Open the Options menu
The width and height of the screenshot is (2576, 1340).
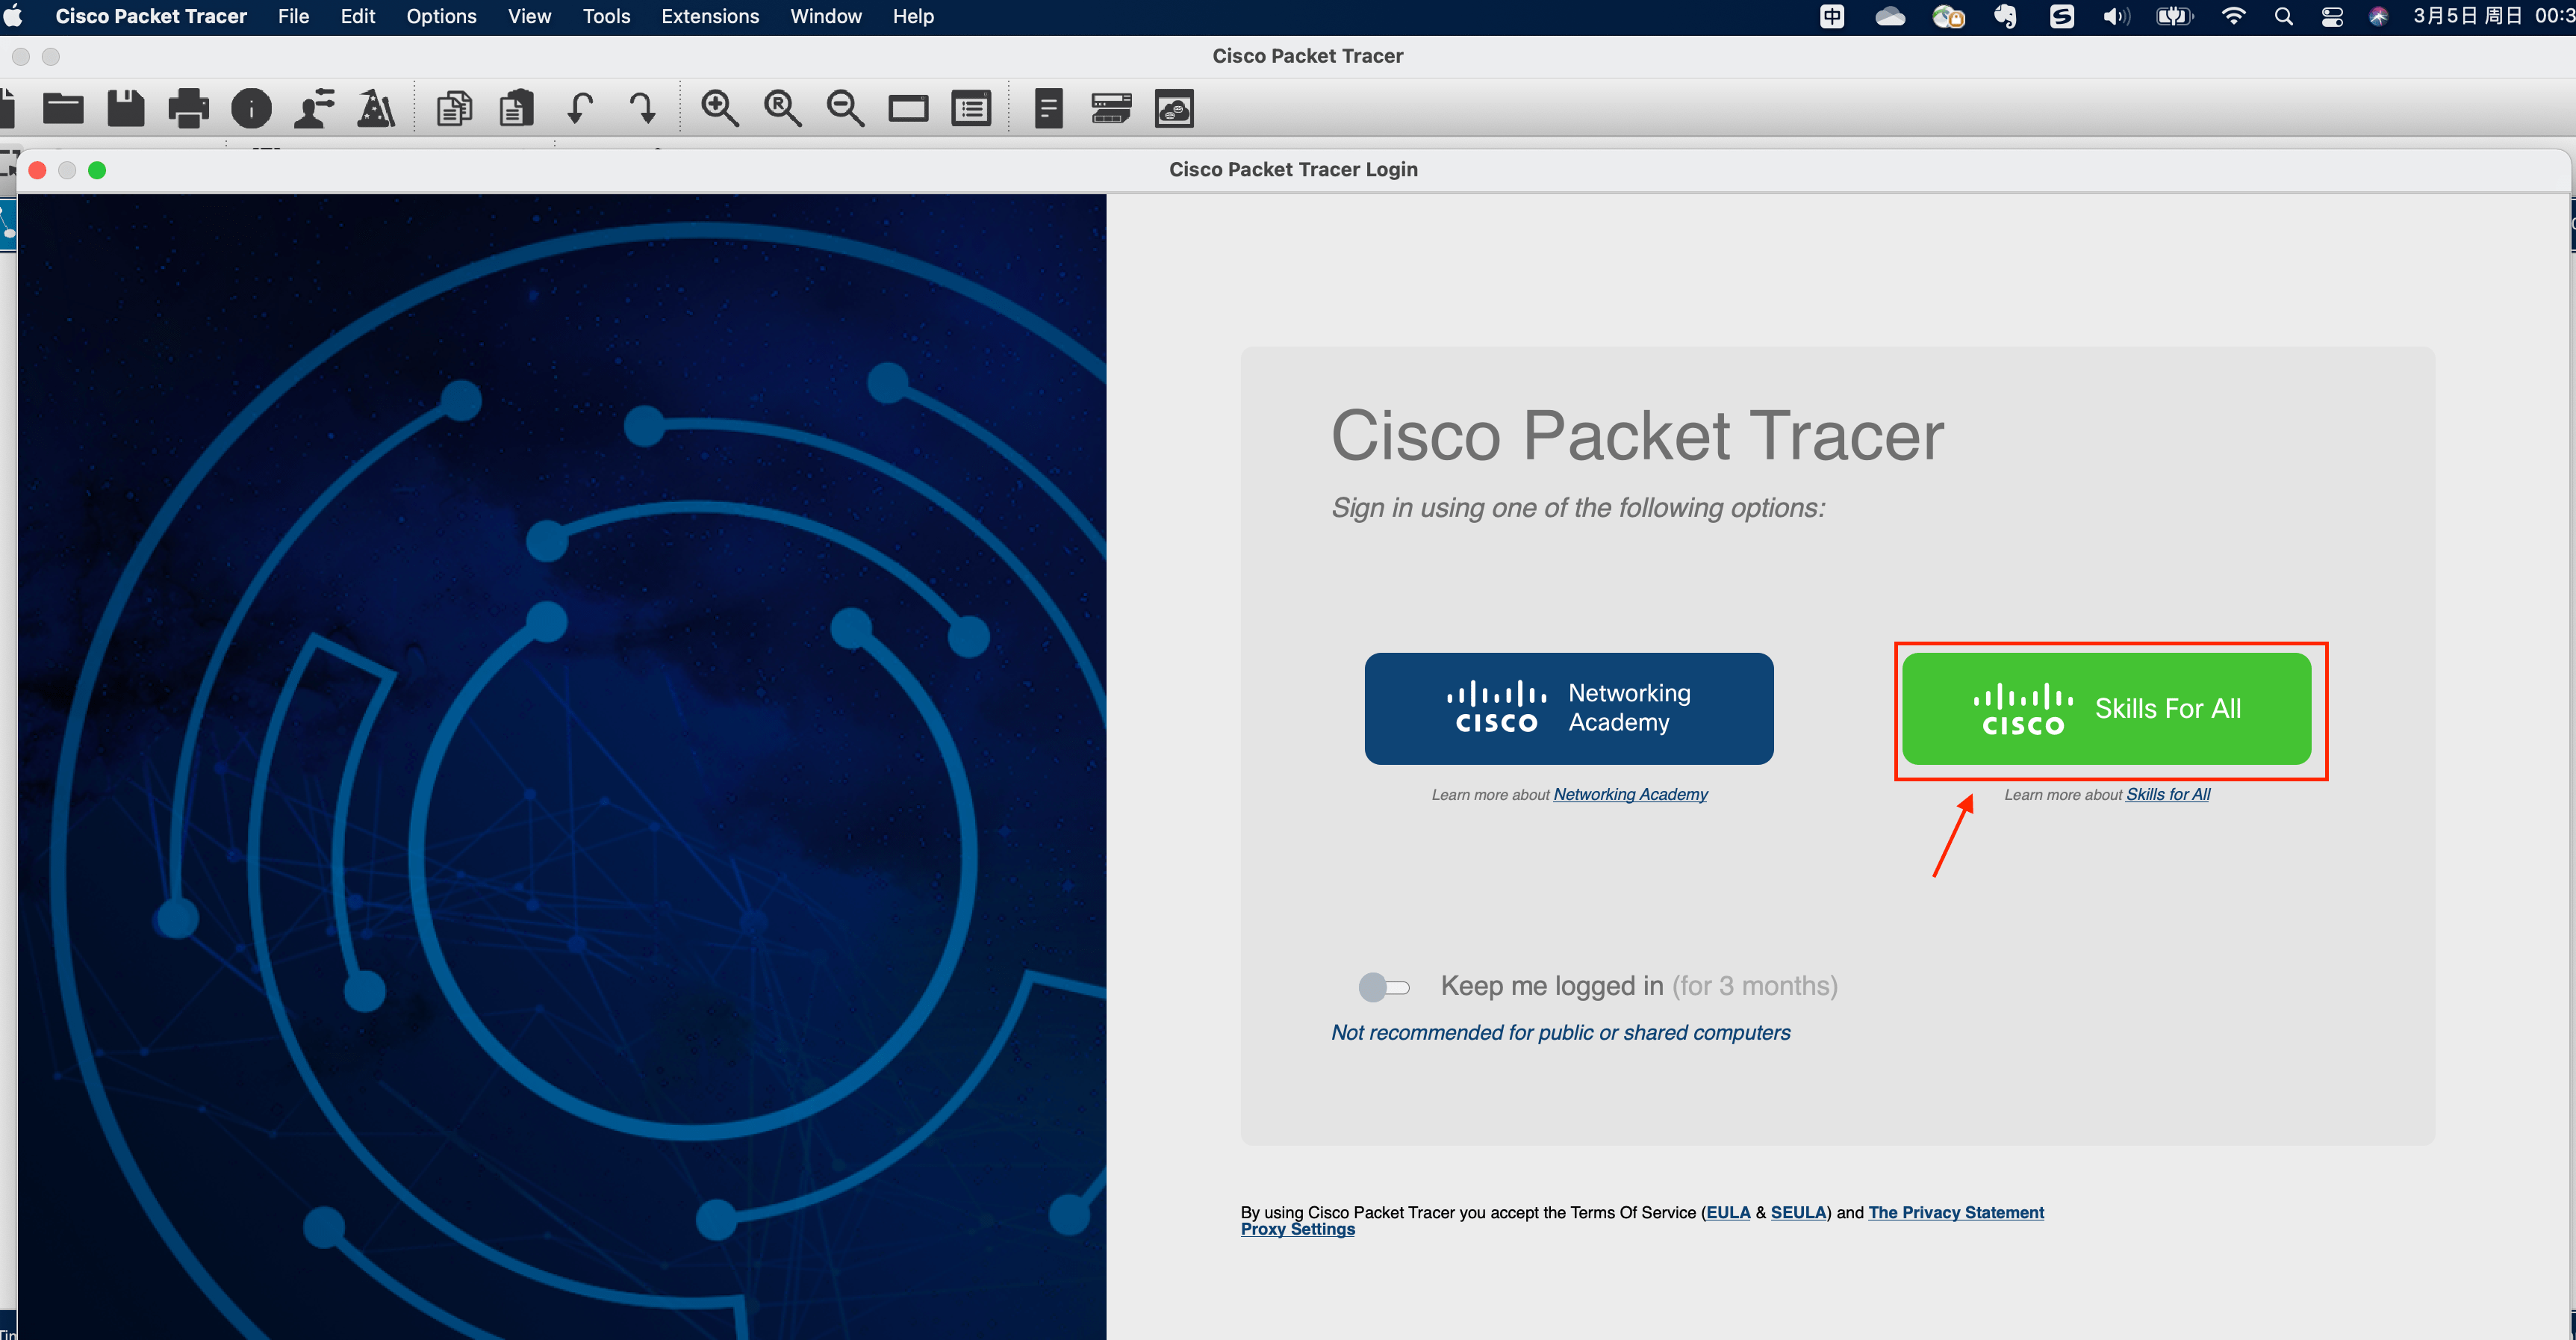pyautogui.click(x=441, y=16)
